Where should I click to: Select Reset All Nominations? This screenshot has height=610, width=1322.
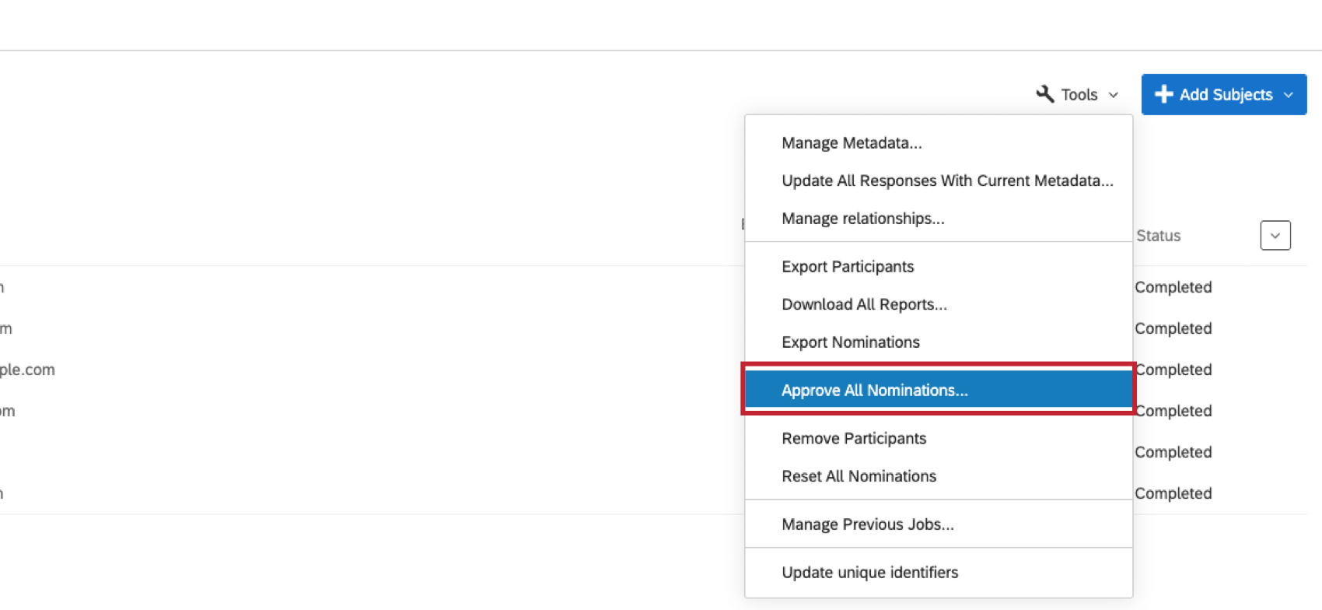859,476
